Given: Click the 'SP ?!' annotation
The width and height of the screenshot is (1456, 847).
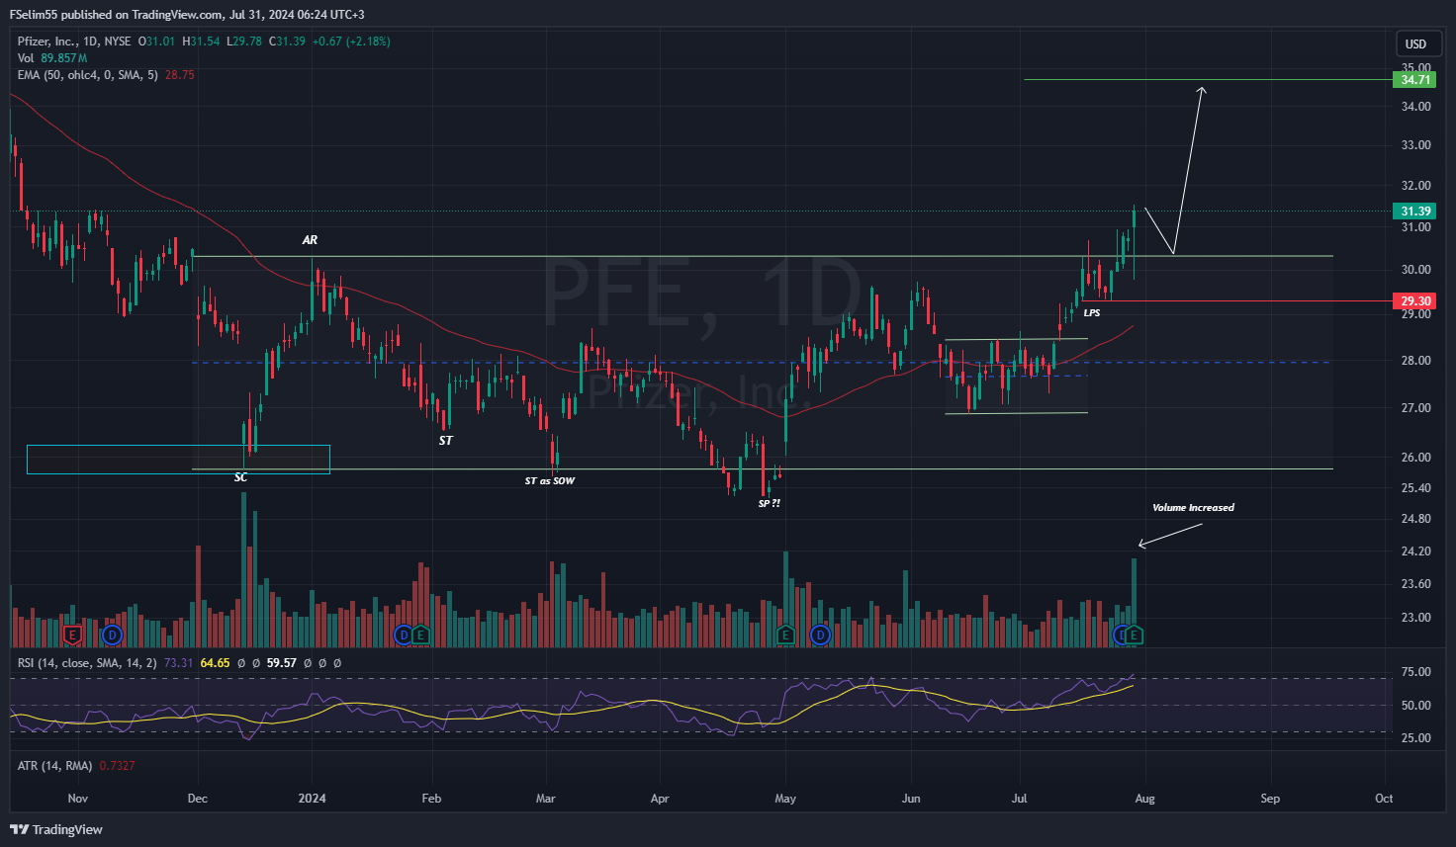Looking at the screenshot, I should point(769,504).
